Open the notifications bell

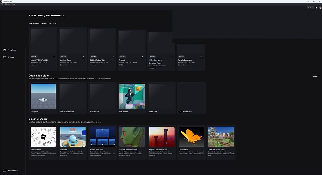point(316,8)
